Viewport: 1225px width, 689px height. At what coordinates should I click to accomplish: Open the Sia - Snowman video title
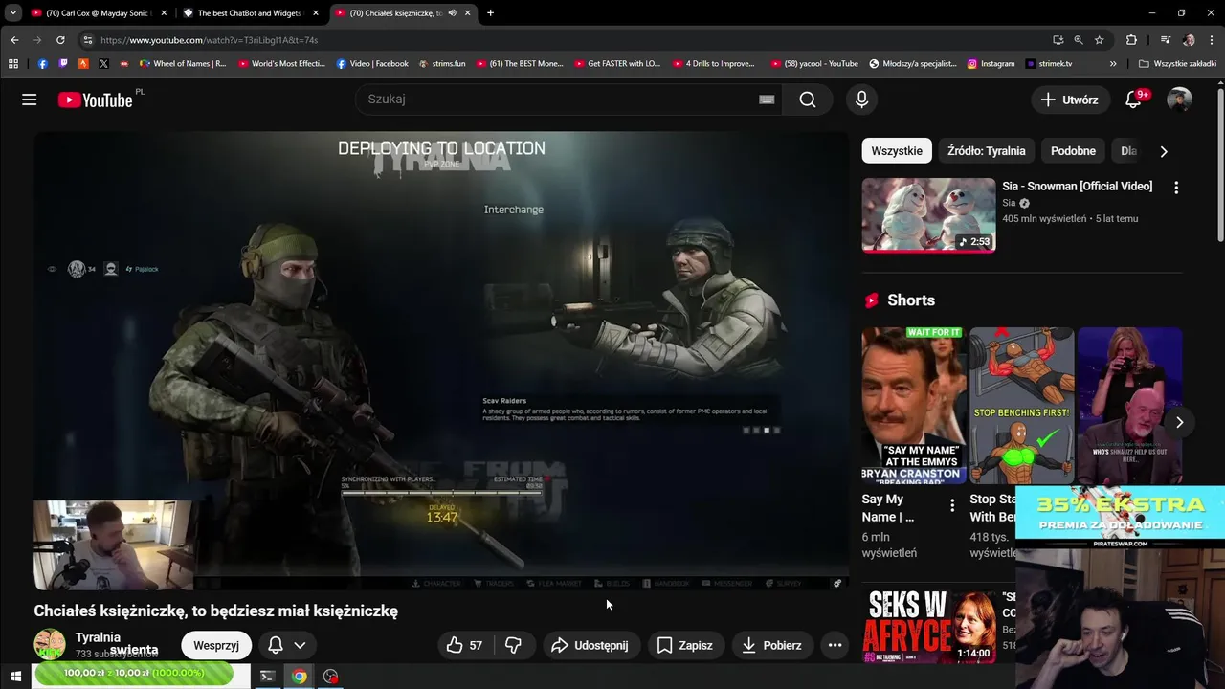tap(1077, 186)
